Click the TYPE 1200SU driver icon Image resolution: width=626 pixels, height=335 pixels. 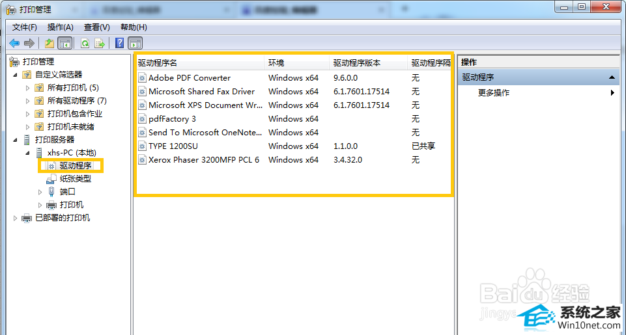click(142, 146)
